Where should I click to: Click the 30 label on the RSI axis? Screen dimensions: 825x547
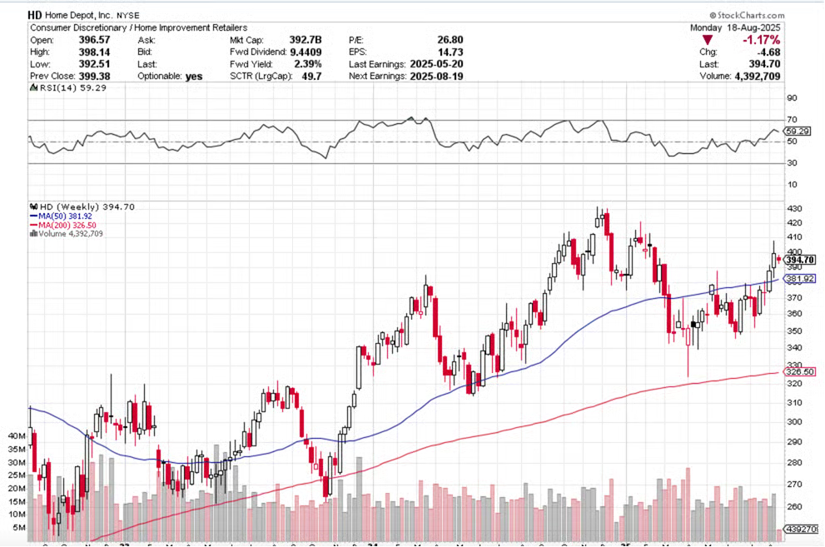pos(792,163)
